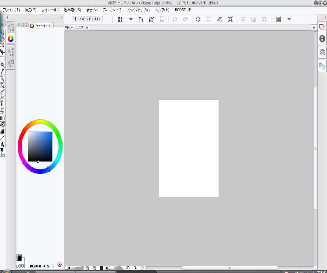
Task: Click the Clear/delete dotted circle icon
Action: (x=198, y=19)
